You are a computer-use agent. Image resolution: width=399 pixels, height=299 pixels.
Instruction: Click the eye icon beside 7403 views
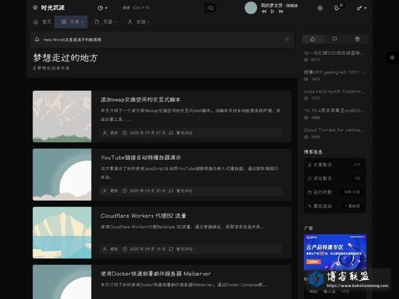click(x=306, y=79)
